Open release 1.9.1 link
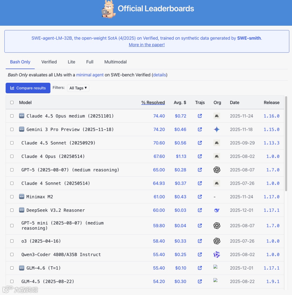Viewport: 292px width, 295px height. coord(273,281)
